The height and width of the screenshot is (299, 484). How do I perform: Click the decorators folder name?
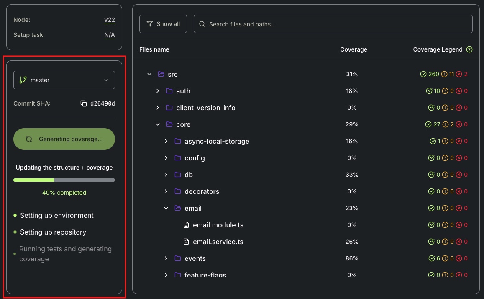pos(202,191)
